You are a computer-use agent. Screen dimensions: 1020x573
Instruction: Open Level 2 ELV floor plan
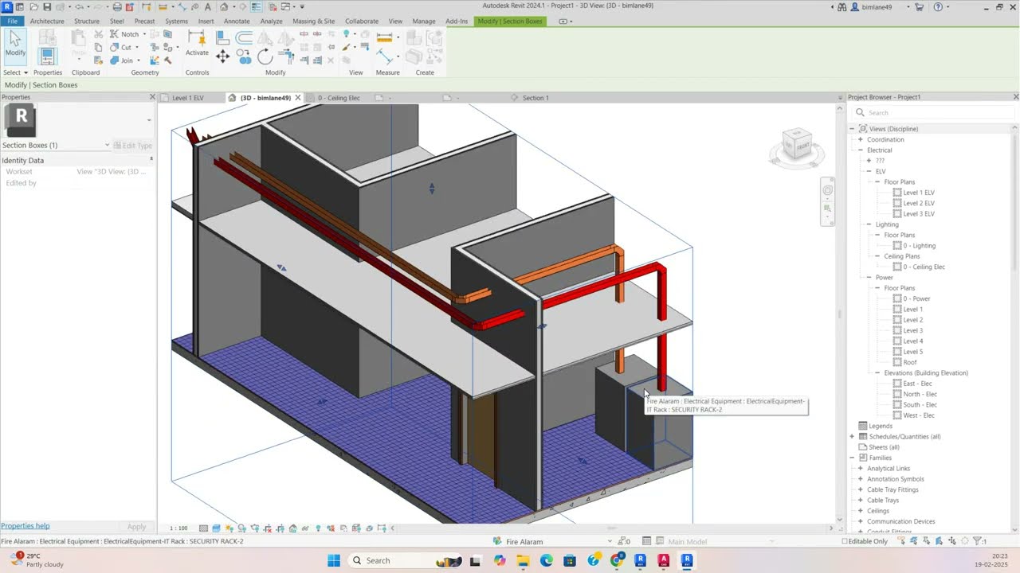point(919,203)
